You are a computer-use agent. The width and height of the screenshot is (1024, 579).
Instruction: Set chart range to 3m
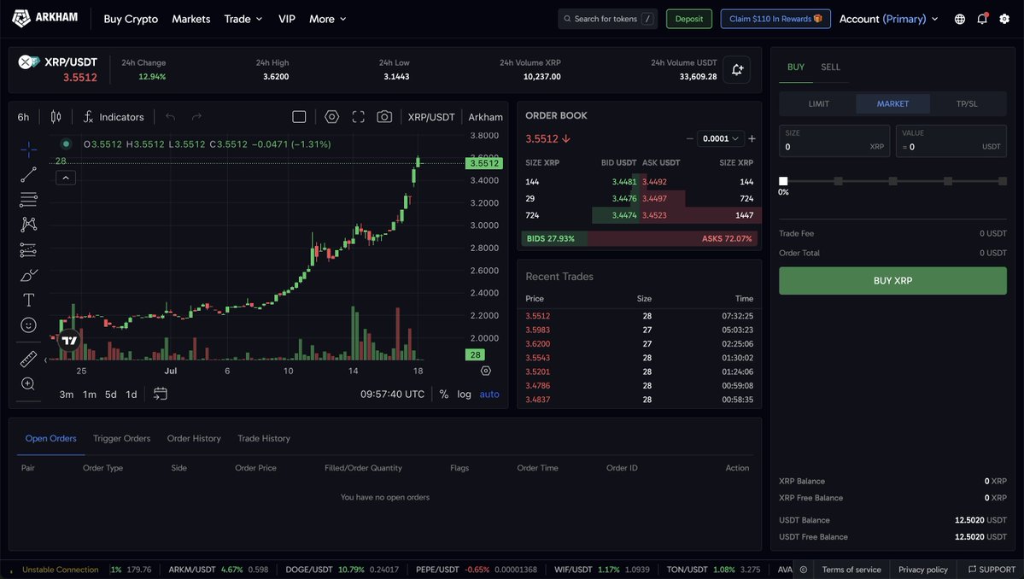[x=67, y=395]
